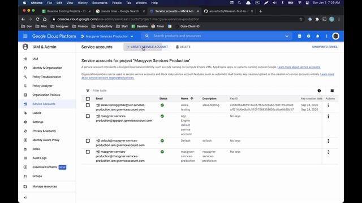362x203 pixels.
Task: Check the macgyver-services-production account row checkbox
Action: (88, 152)
